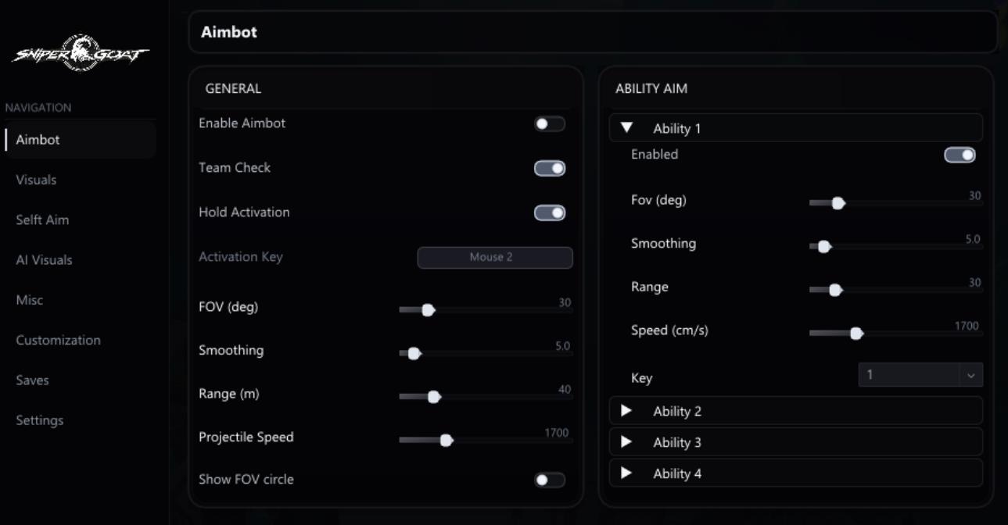The width and height of the screenshot is (1008, 525).
Task: Turn off Hold Activation toggle
Action: 549,212
